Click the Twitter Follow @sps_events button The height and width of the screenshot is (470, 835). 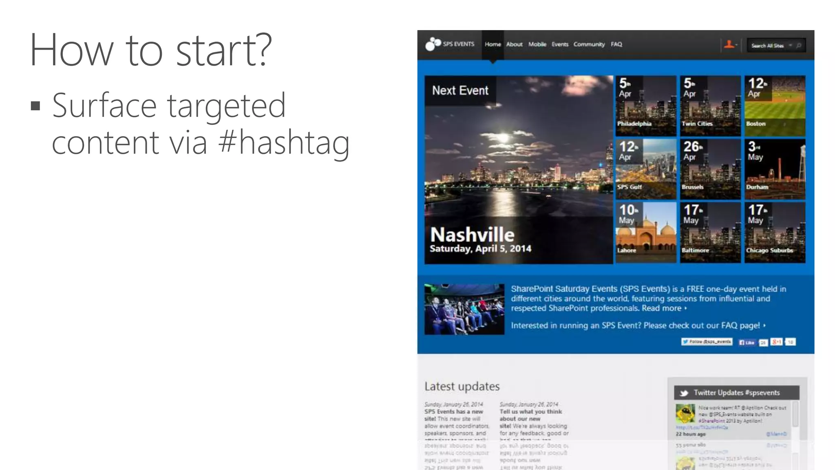point(707,342)
